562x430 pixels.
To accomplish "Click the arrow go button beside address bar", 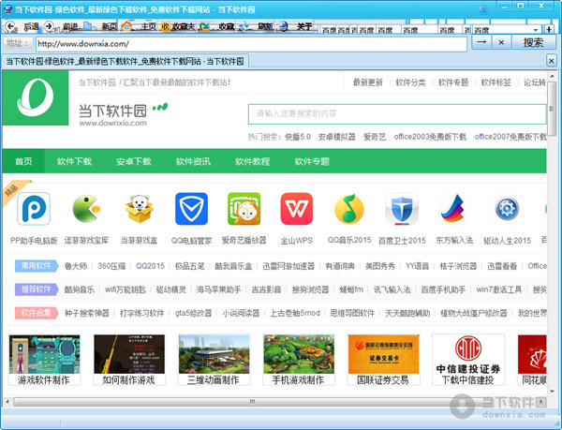I will pos(481,43).
